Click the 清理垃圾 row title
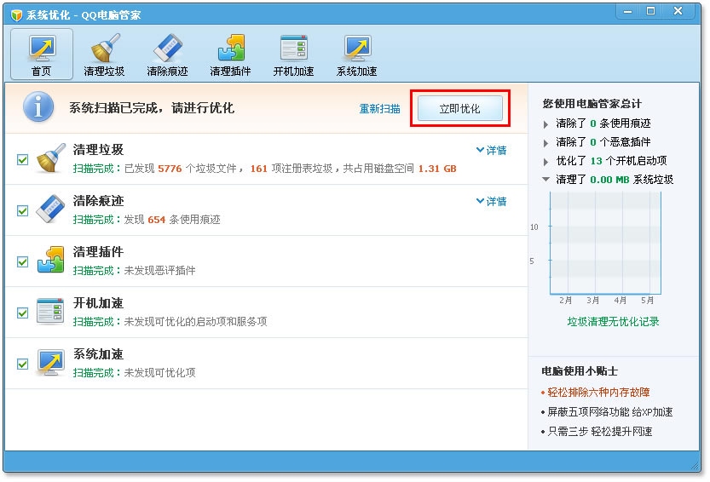 coord(98,150)
